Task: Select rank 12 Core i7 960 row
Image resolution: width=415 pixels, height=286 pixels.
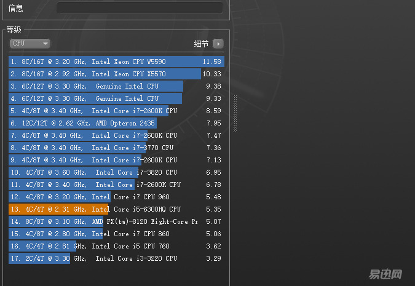Action: tap(116, 197)
